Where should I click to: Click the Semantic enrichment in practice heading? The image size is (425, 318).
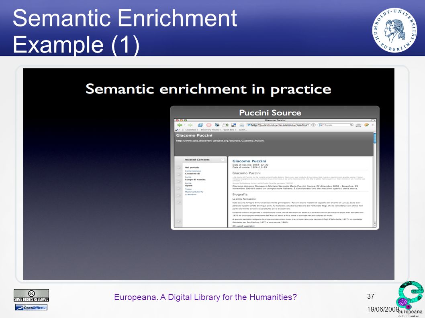pos(208,89)
